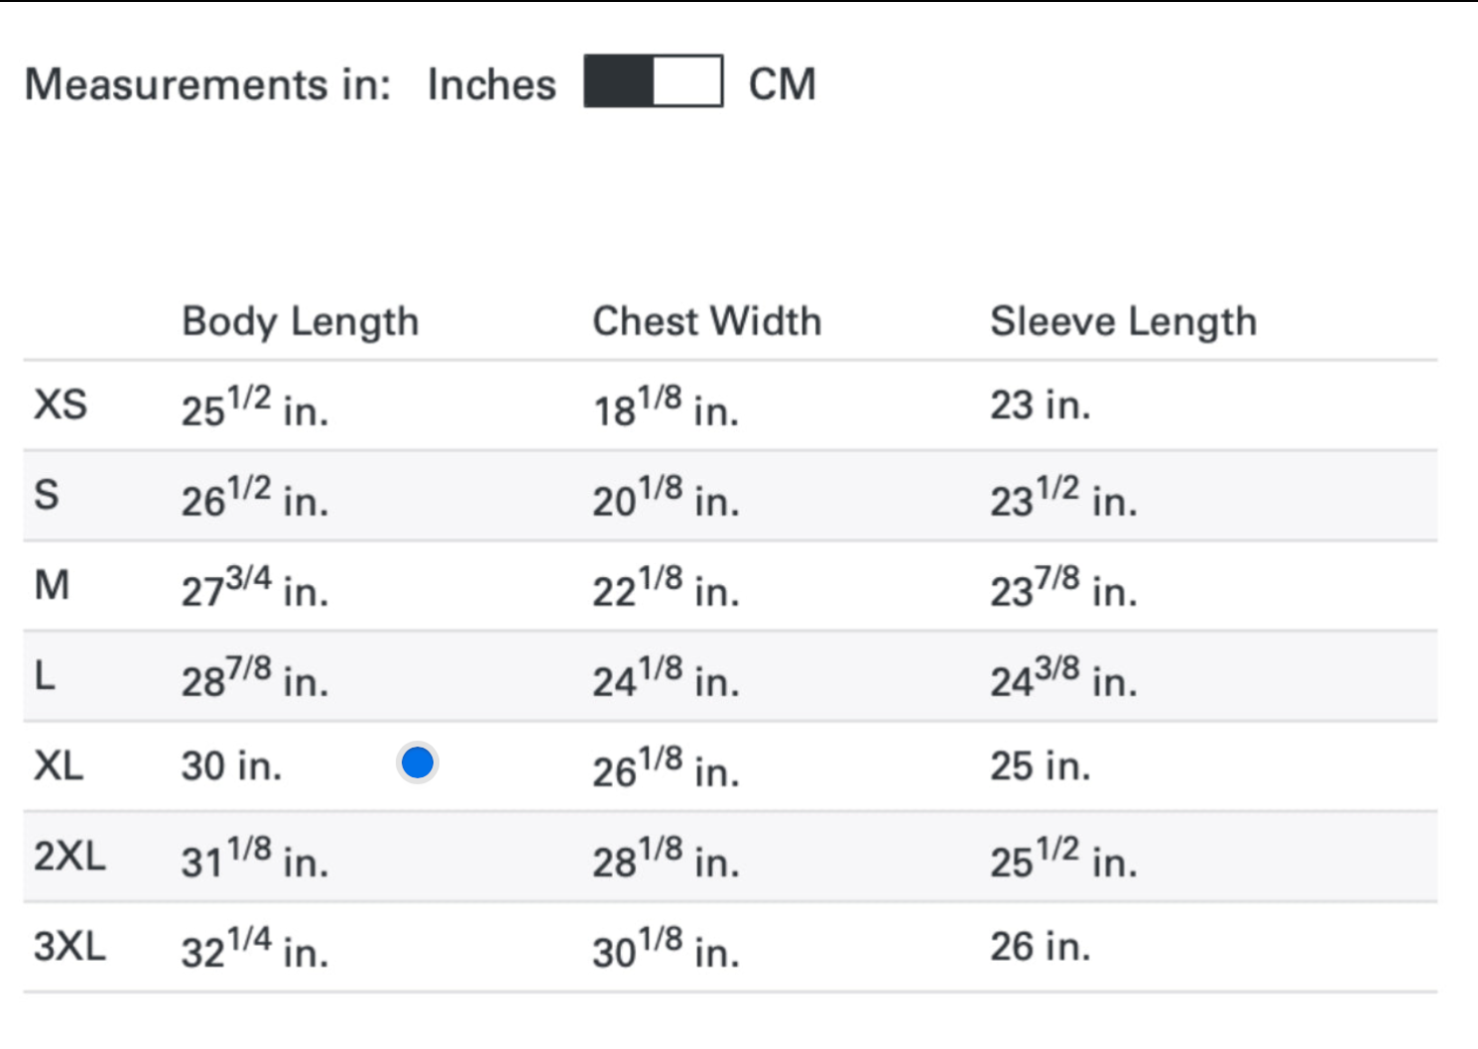Select the 2XL size row label

(x=69, y=856)
